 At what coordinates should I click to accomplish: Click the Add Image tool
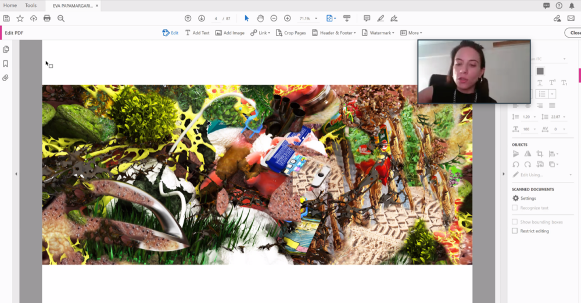[229, 33]
